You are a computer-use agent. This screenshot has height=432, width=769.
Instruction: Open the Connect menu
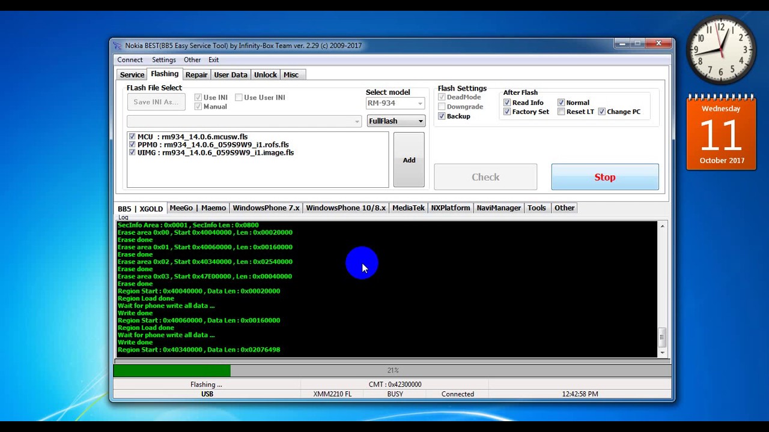point(130,60)
